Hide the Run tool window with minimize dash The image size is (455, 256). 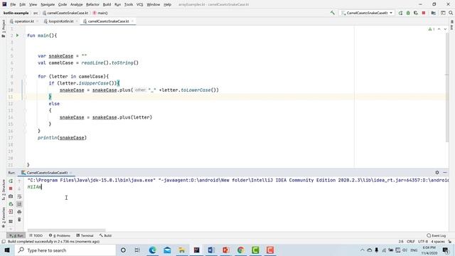[x=445, y=172]
